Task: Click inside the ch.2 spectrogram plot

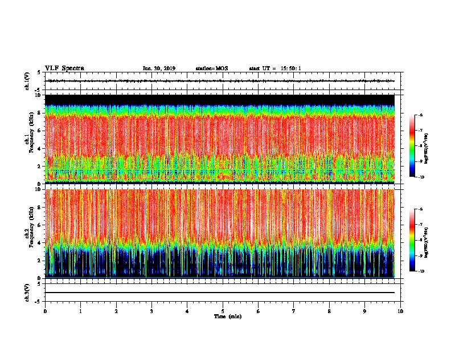Action: pyautogui.click(x=220, y=234)
